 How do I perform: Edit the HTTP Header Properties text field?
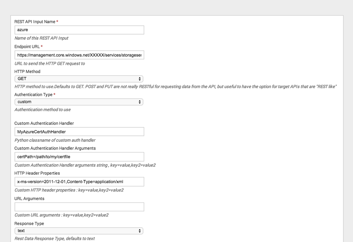point(79,182)
